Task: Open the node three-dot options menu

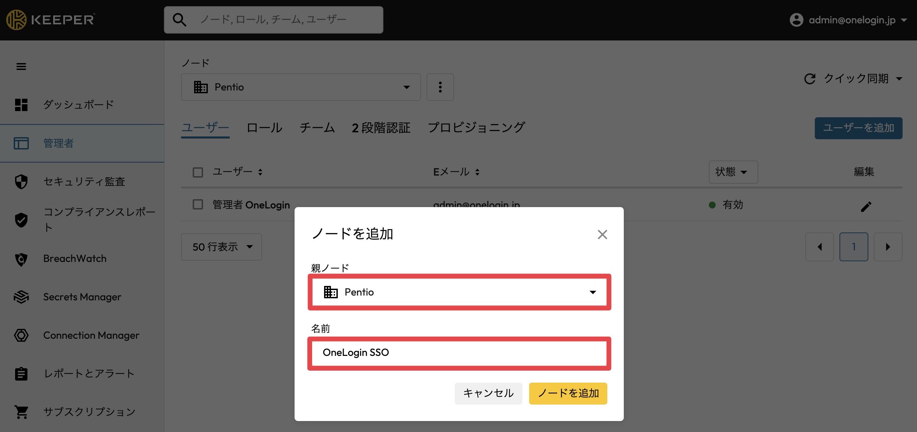Action: click(x=440, y=87)
